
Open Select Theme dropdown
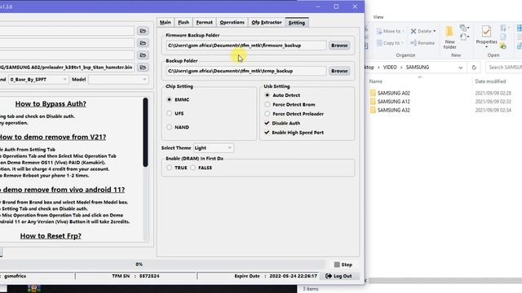(x=214, y=148)
